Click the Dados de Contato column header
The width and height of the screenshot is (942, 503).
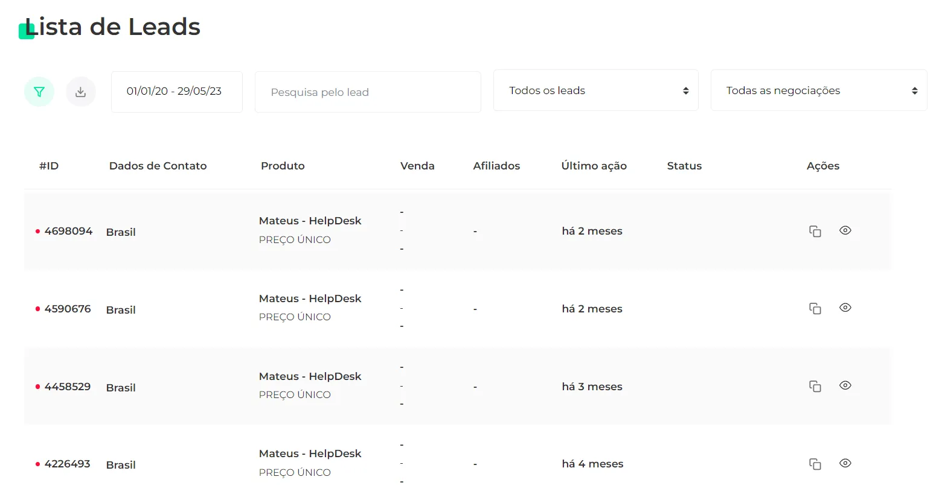click(x=158, y=166)
